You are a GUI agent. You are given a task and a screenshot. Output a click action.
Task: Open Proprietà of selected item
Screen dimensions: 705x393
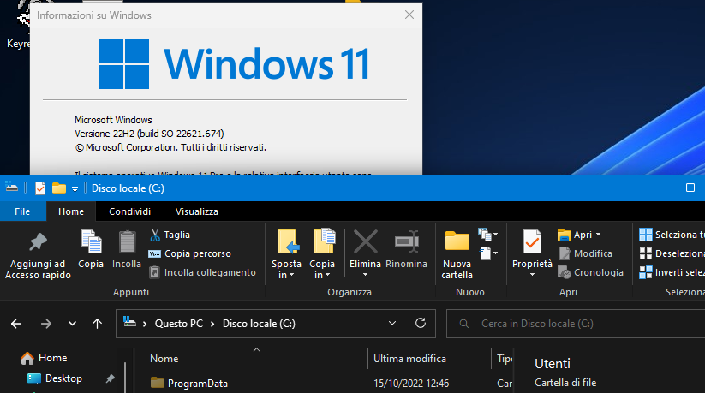click(532, 248)
